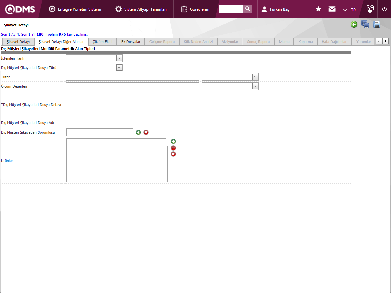Click the search magnifier button

point(247,9)
